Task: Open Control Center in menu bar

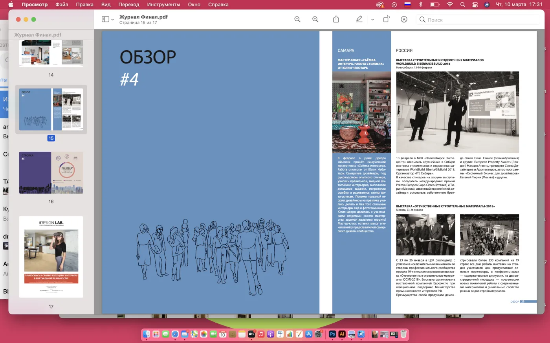Action: (475, 5)
